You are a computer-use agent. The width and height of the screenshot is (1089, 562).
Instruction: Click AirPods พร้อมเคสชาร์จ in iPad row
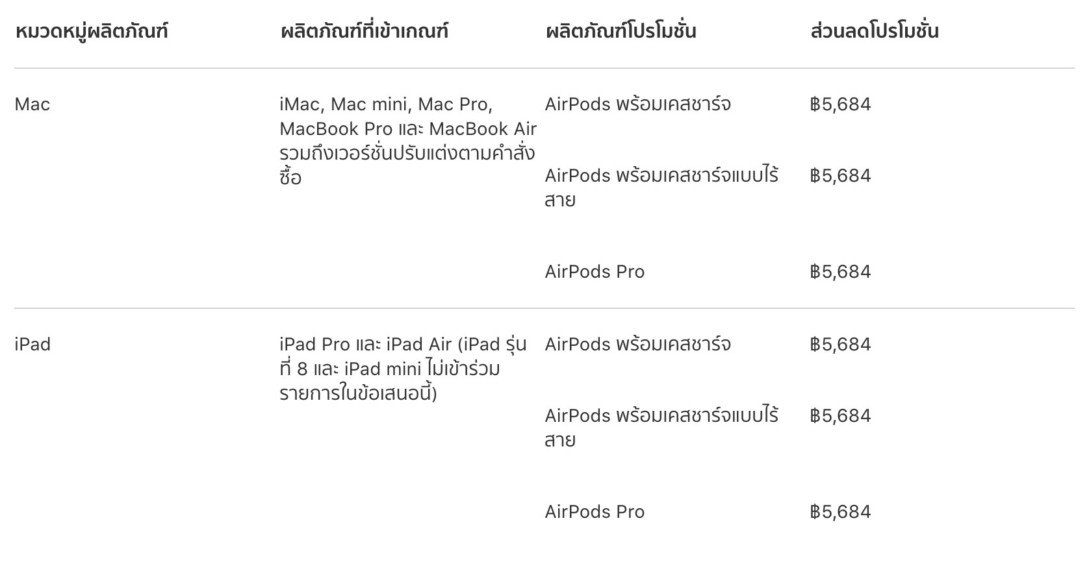638,345
